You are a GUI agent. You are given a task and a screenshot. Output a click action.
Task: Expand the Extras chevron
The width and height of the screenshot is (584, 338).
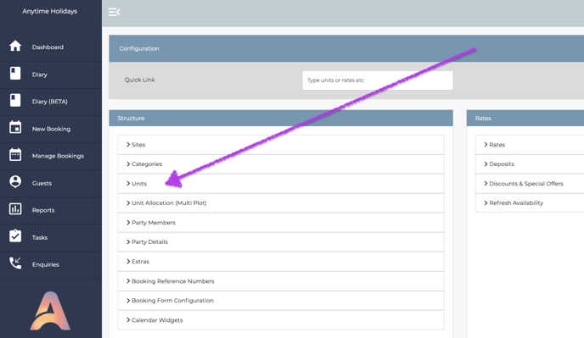[x=128, y=262]
